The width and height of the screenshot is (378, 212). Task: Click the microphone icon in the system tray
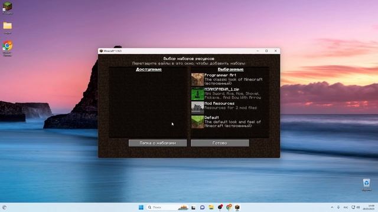338,207
